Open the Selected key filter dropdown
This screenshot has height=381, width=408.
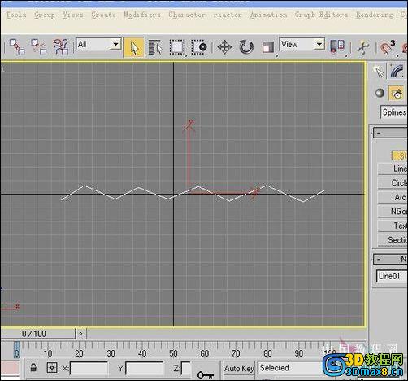point(289,368)
